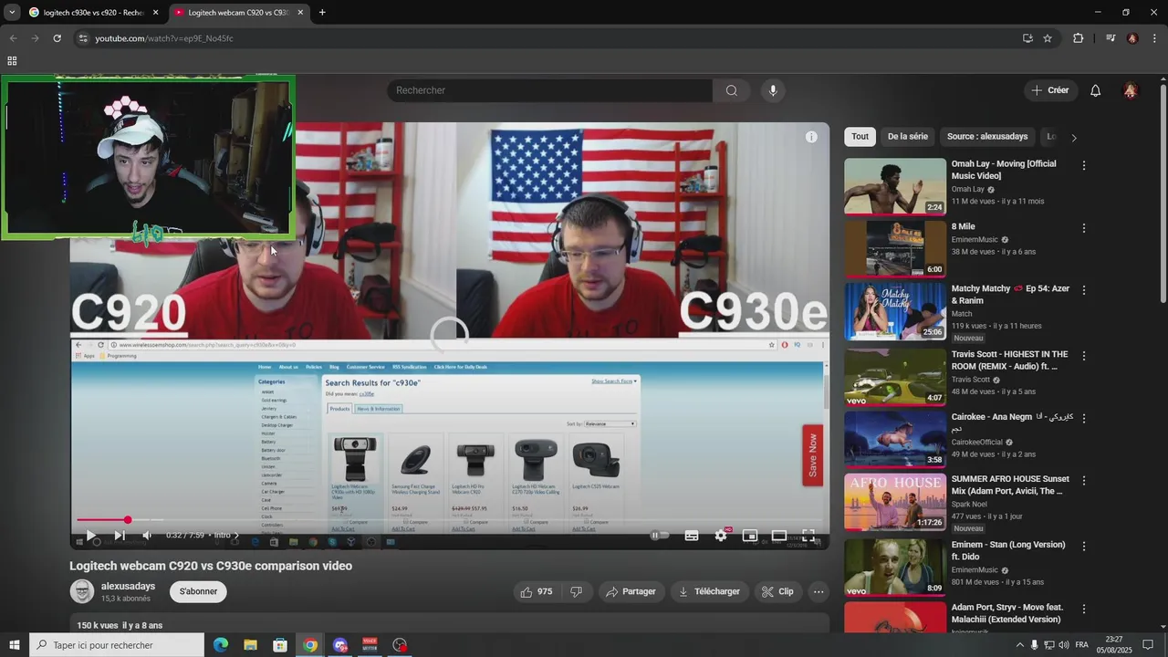This screenshot has height=657, width=1168.
Task: Turn on subtitles in the video player
Action: point(692,536)
